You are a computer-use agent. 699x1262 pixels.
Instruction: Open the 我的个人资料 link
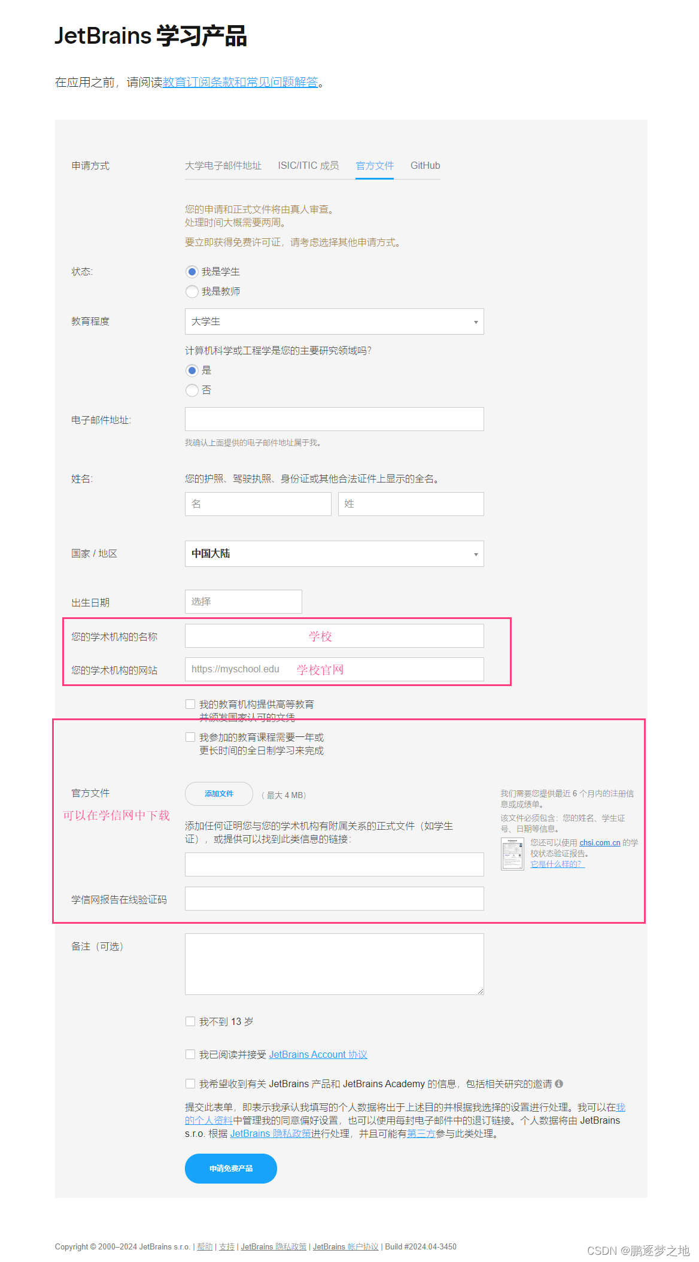pos(209,1121)
